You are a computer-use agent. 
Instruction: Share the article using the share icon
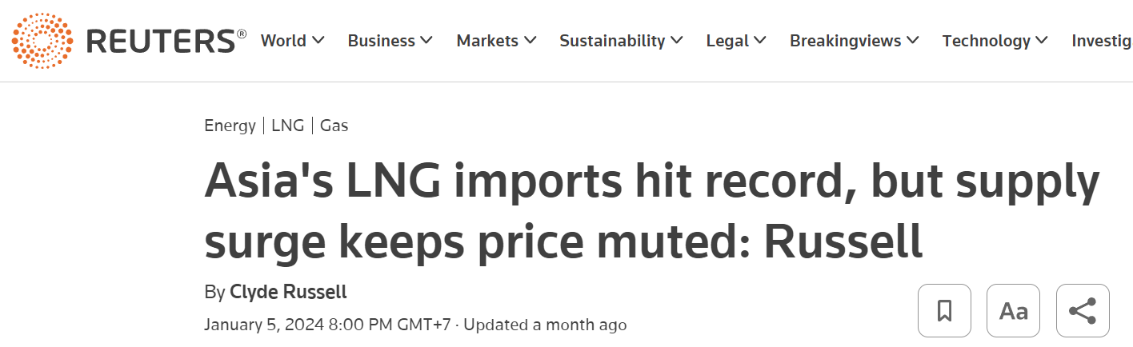[x=1083, y=310]
